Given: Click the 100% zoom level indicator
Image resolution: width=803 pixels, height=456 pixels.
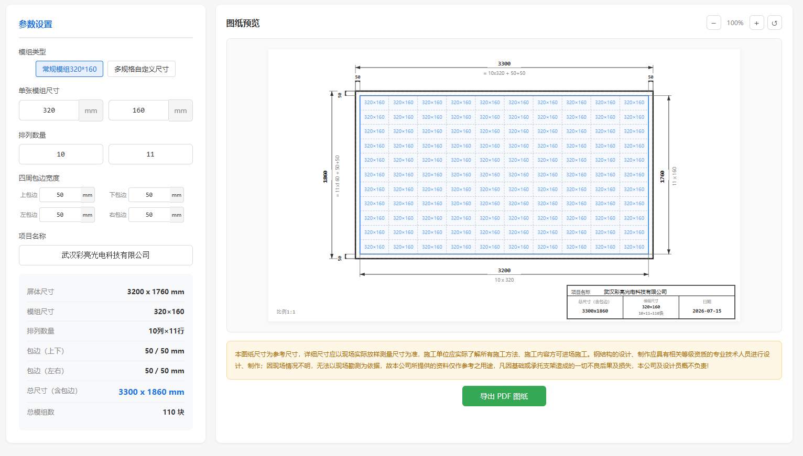Looking at the screenshot, I should pos(735,23).
